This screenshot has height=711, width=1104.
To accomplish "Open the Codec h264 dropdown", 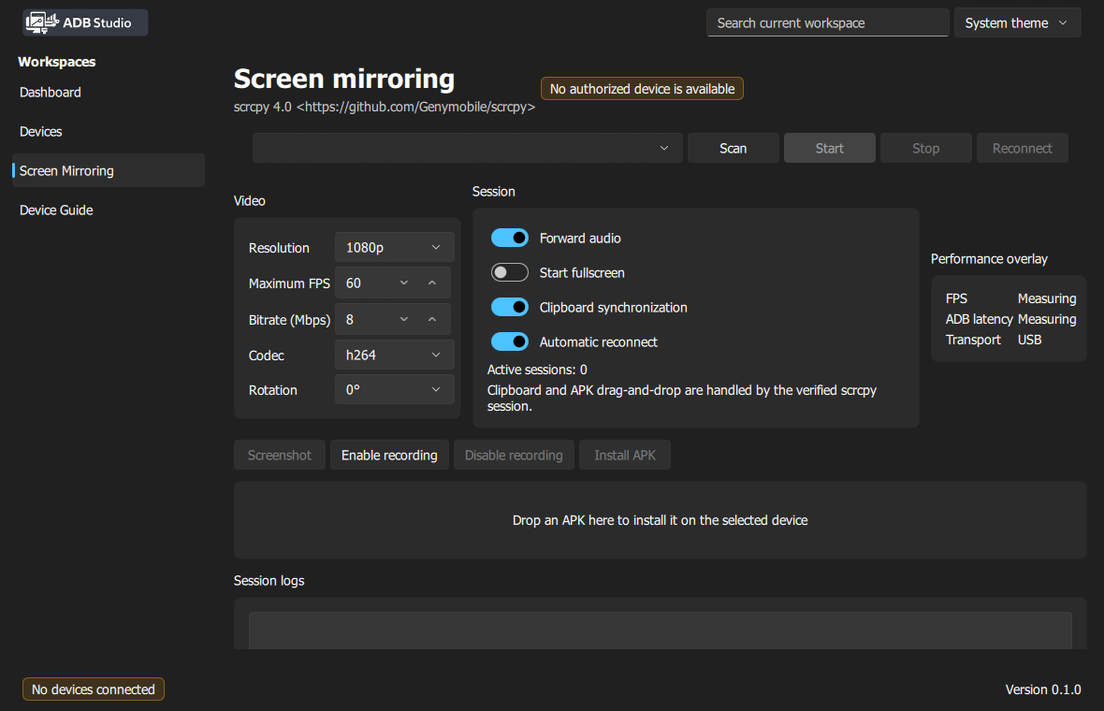I will (394, 355).
